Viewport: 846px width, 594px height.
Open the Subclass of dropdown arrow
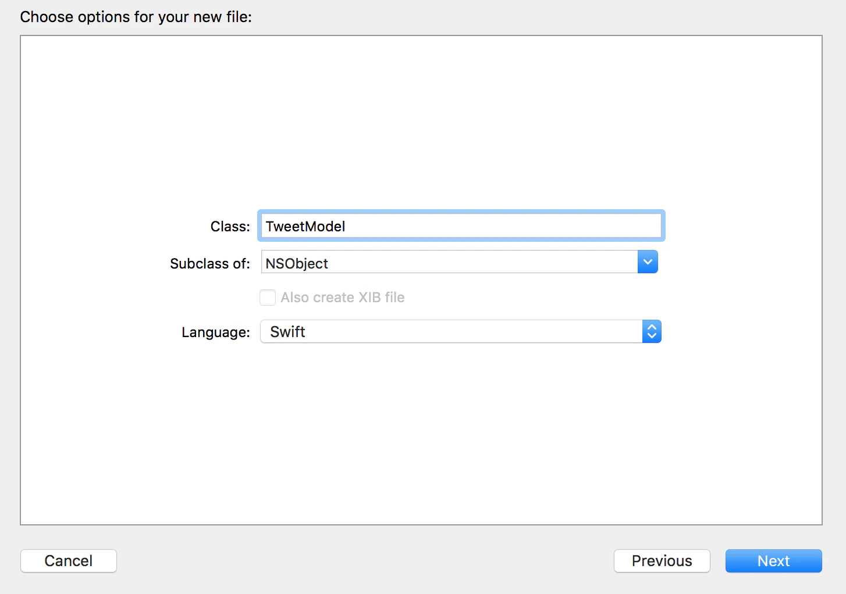(648, 262)
